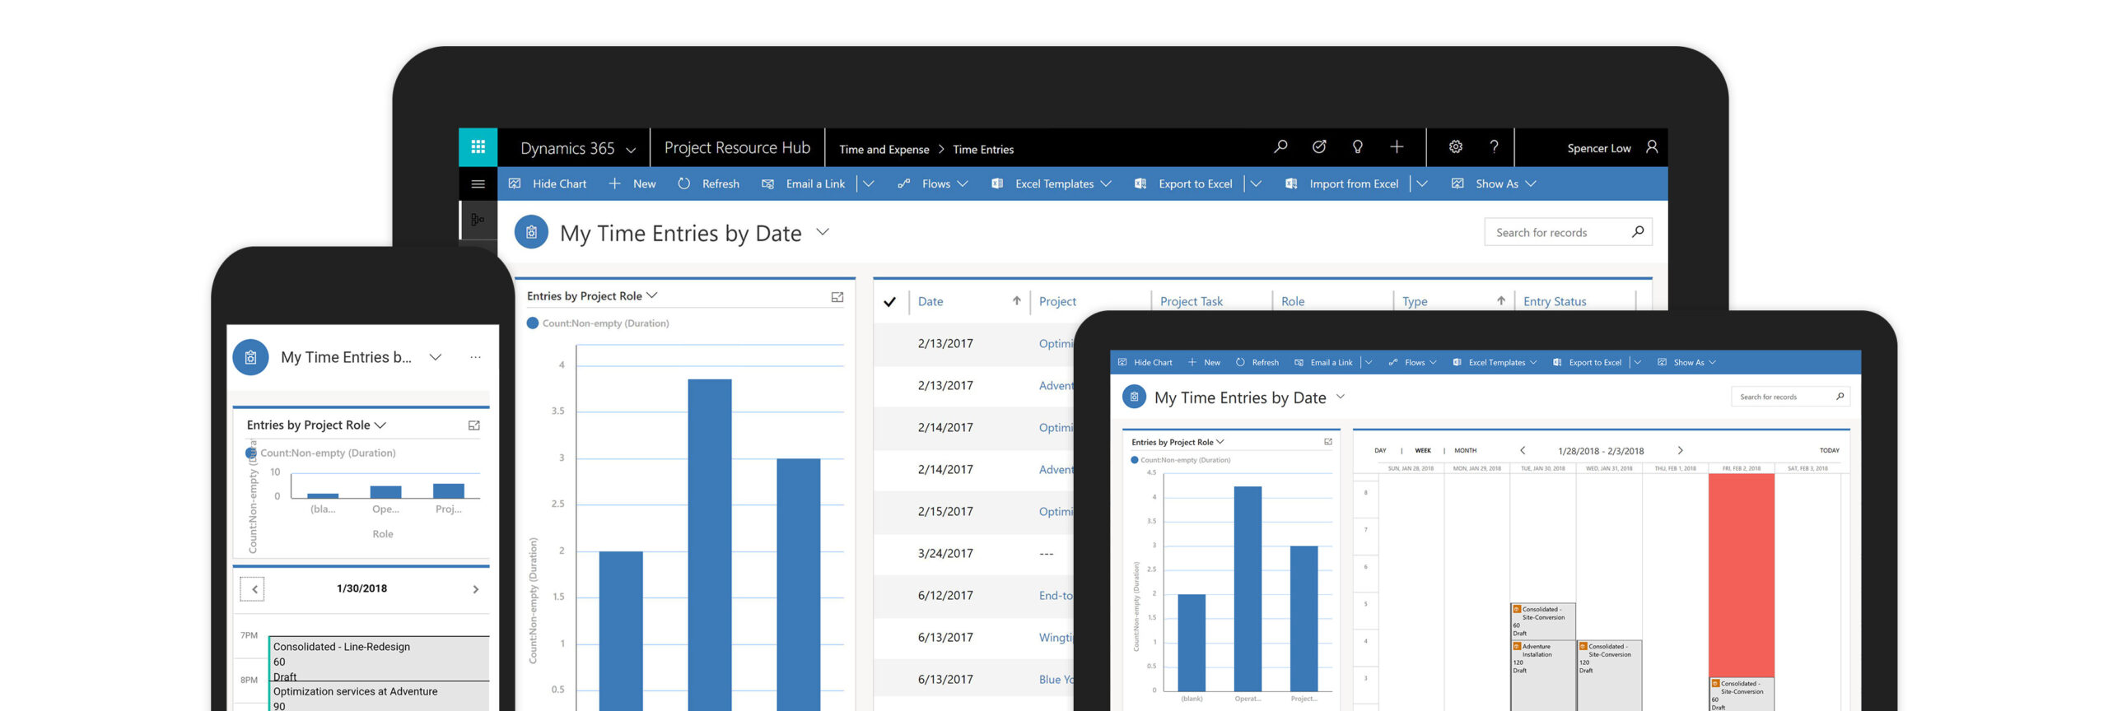Viewport: 2108px width, 711px height.
Task: Open the task flow checkmark-circle icon
Action: 1319,147
